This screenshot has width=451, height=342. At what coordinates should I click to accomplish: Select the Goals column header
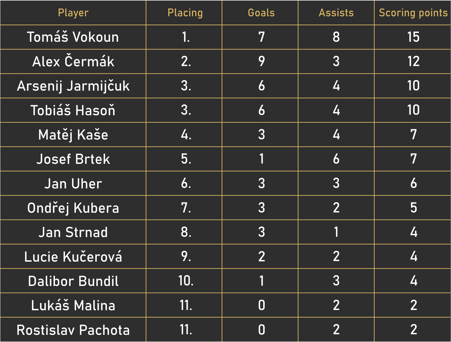point(261,13)
